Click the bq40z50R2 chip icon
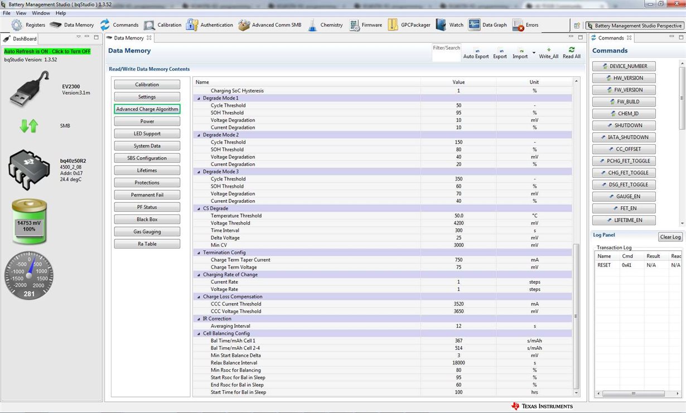Screen dimensions: 686x413 29,170
